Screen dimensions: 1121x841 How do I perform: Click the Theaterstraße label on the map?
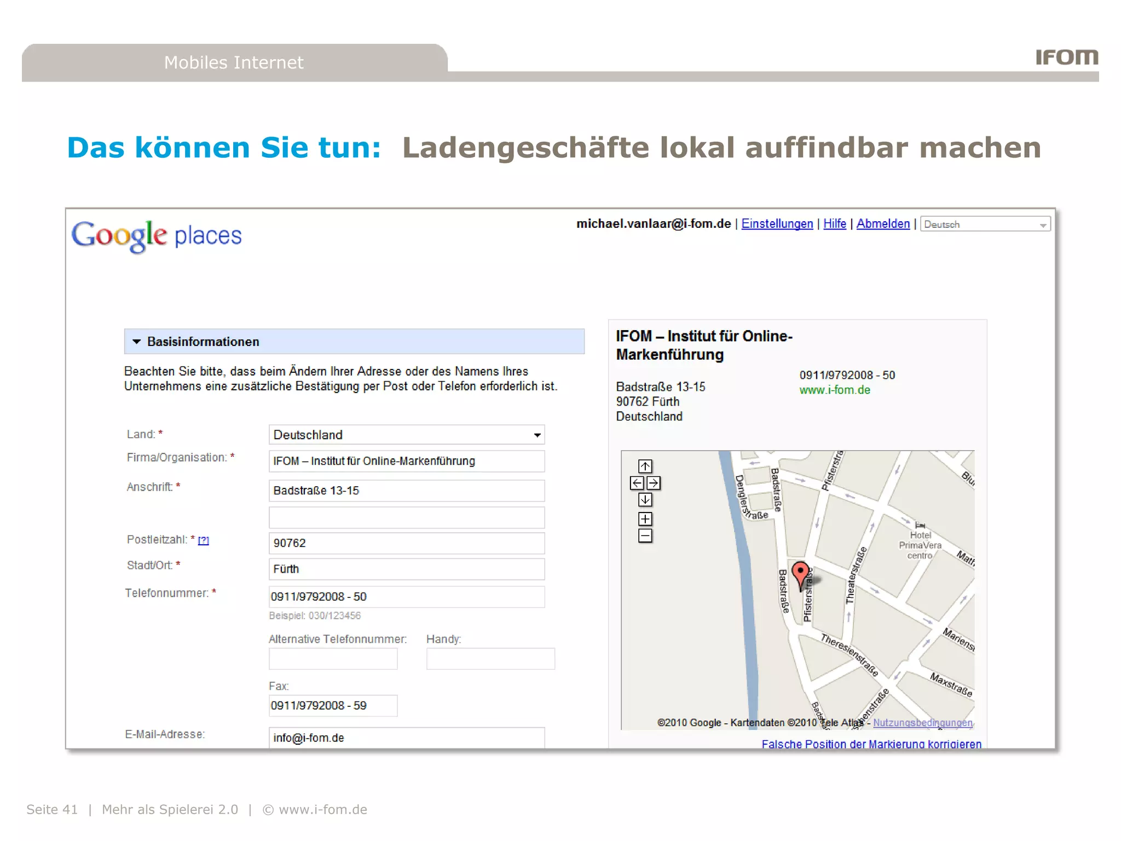856,575
